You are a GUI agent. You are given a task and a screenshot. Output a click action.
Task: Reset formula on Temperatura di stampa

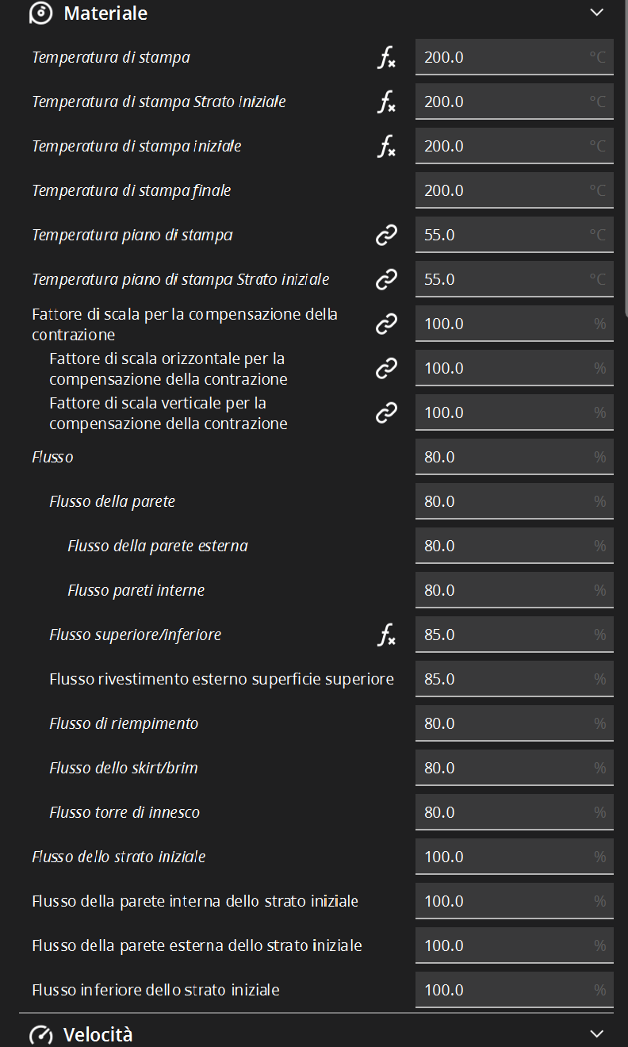click(386, 58)
